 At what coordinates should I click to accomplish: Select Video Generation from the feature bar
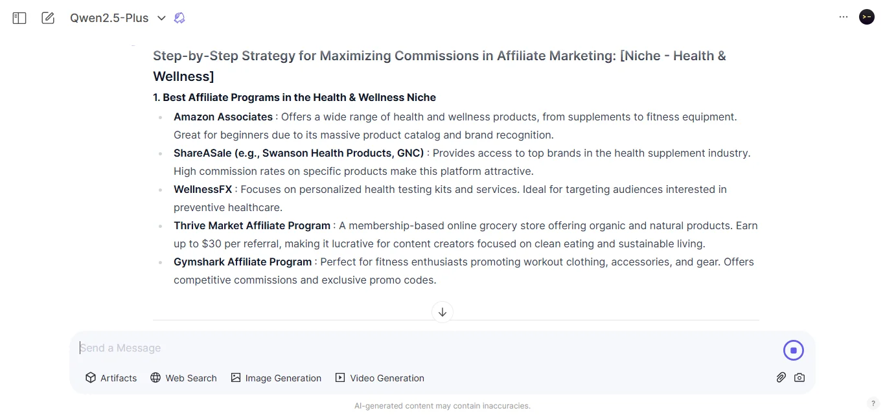pyautogui.click(x=380, y=377)
